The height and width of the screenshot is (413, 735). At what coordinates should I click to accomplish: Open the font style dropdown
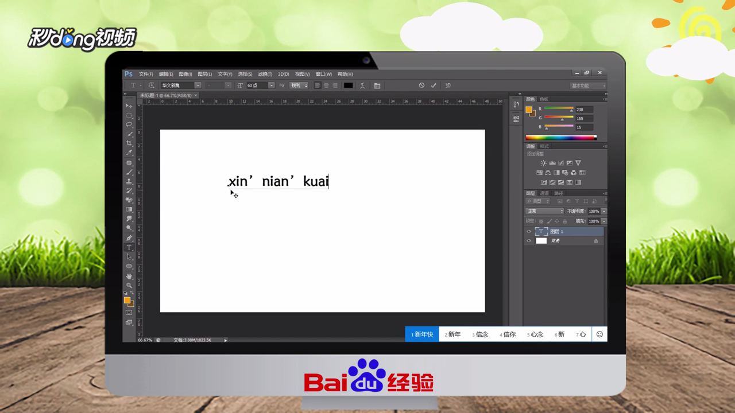pos(219,85)
